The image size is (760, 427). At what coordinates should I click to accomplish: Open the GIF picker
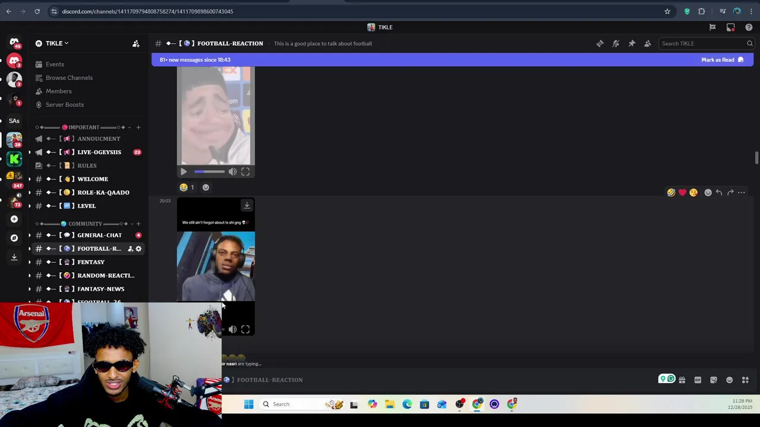[x=698, y=380]
